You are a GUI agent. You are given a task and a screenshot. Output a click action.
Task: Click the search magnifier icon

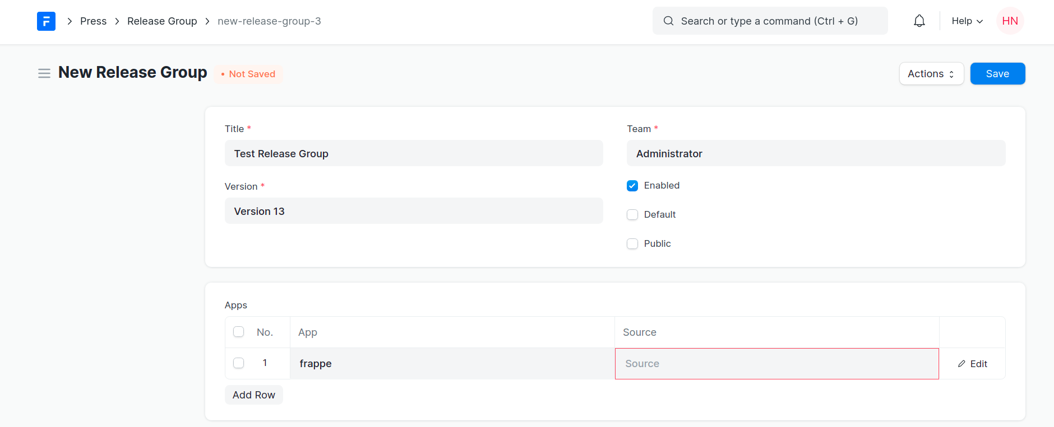[668, 21]
